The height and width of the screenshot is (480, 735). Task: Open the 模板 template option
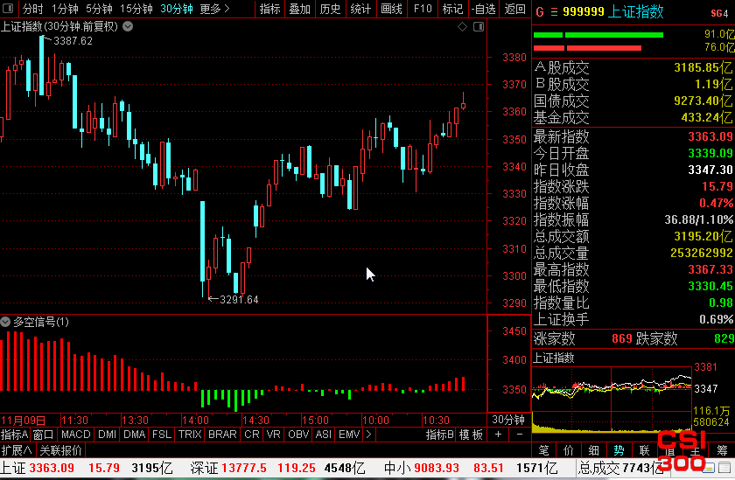pos(471,435)
